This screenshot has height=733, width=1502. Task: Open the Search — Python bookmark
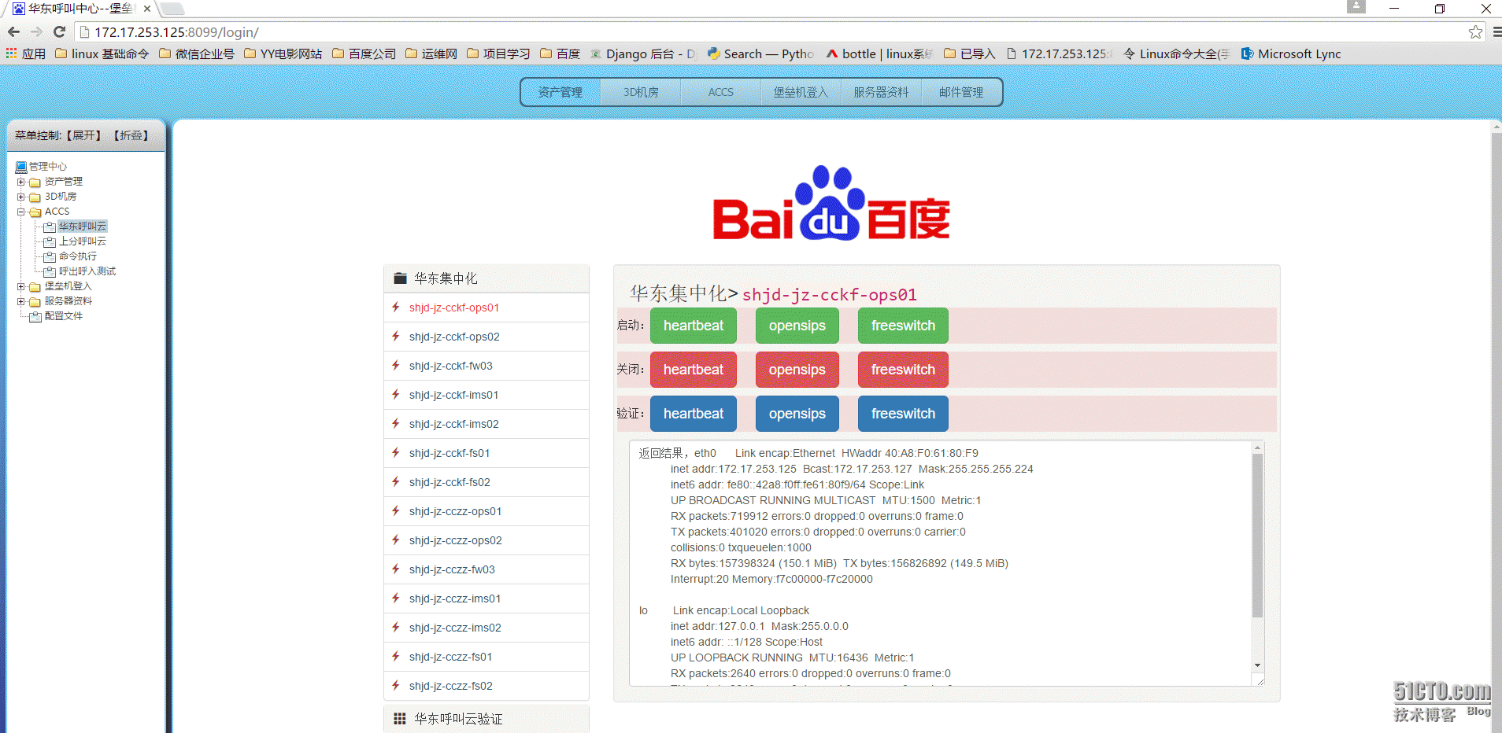[x=760, y=53]
